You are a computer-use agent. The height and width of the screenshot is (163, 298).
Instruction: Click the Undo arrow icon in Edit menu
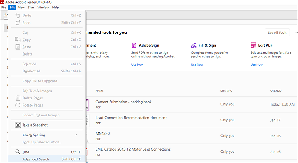pos(18,16)
